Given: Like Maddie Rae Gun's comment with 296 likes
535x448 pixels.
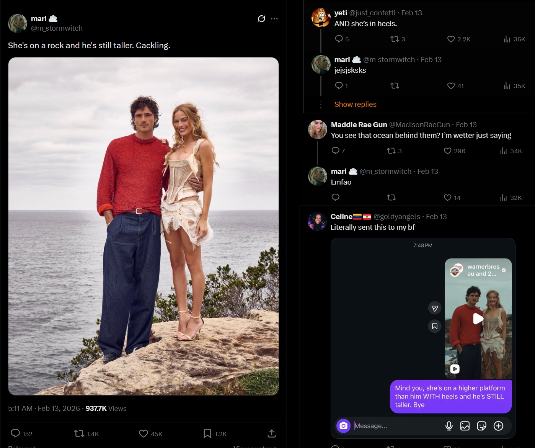Looking at the screenshot, I should pyautogui.click(x=448, y=151).
